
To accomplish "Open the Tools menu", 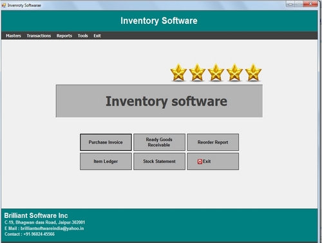I will [82, 35].
